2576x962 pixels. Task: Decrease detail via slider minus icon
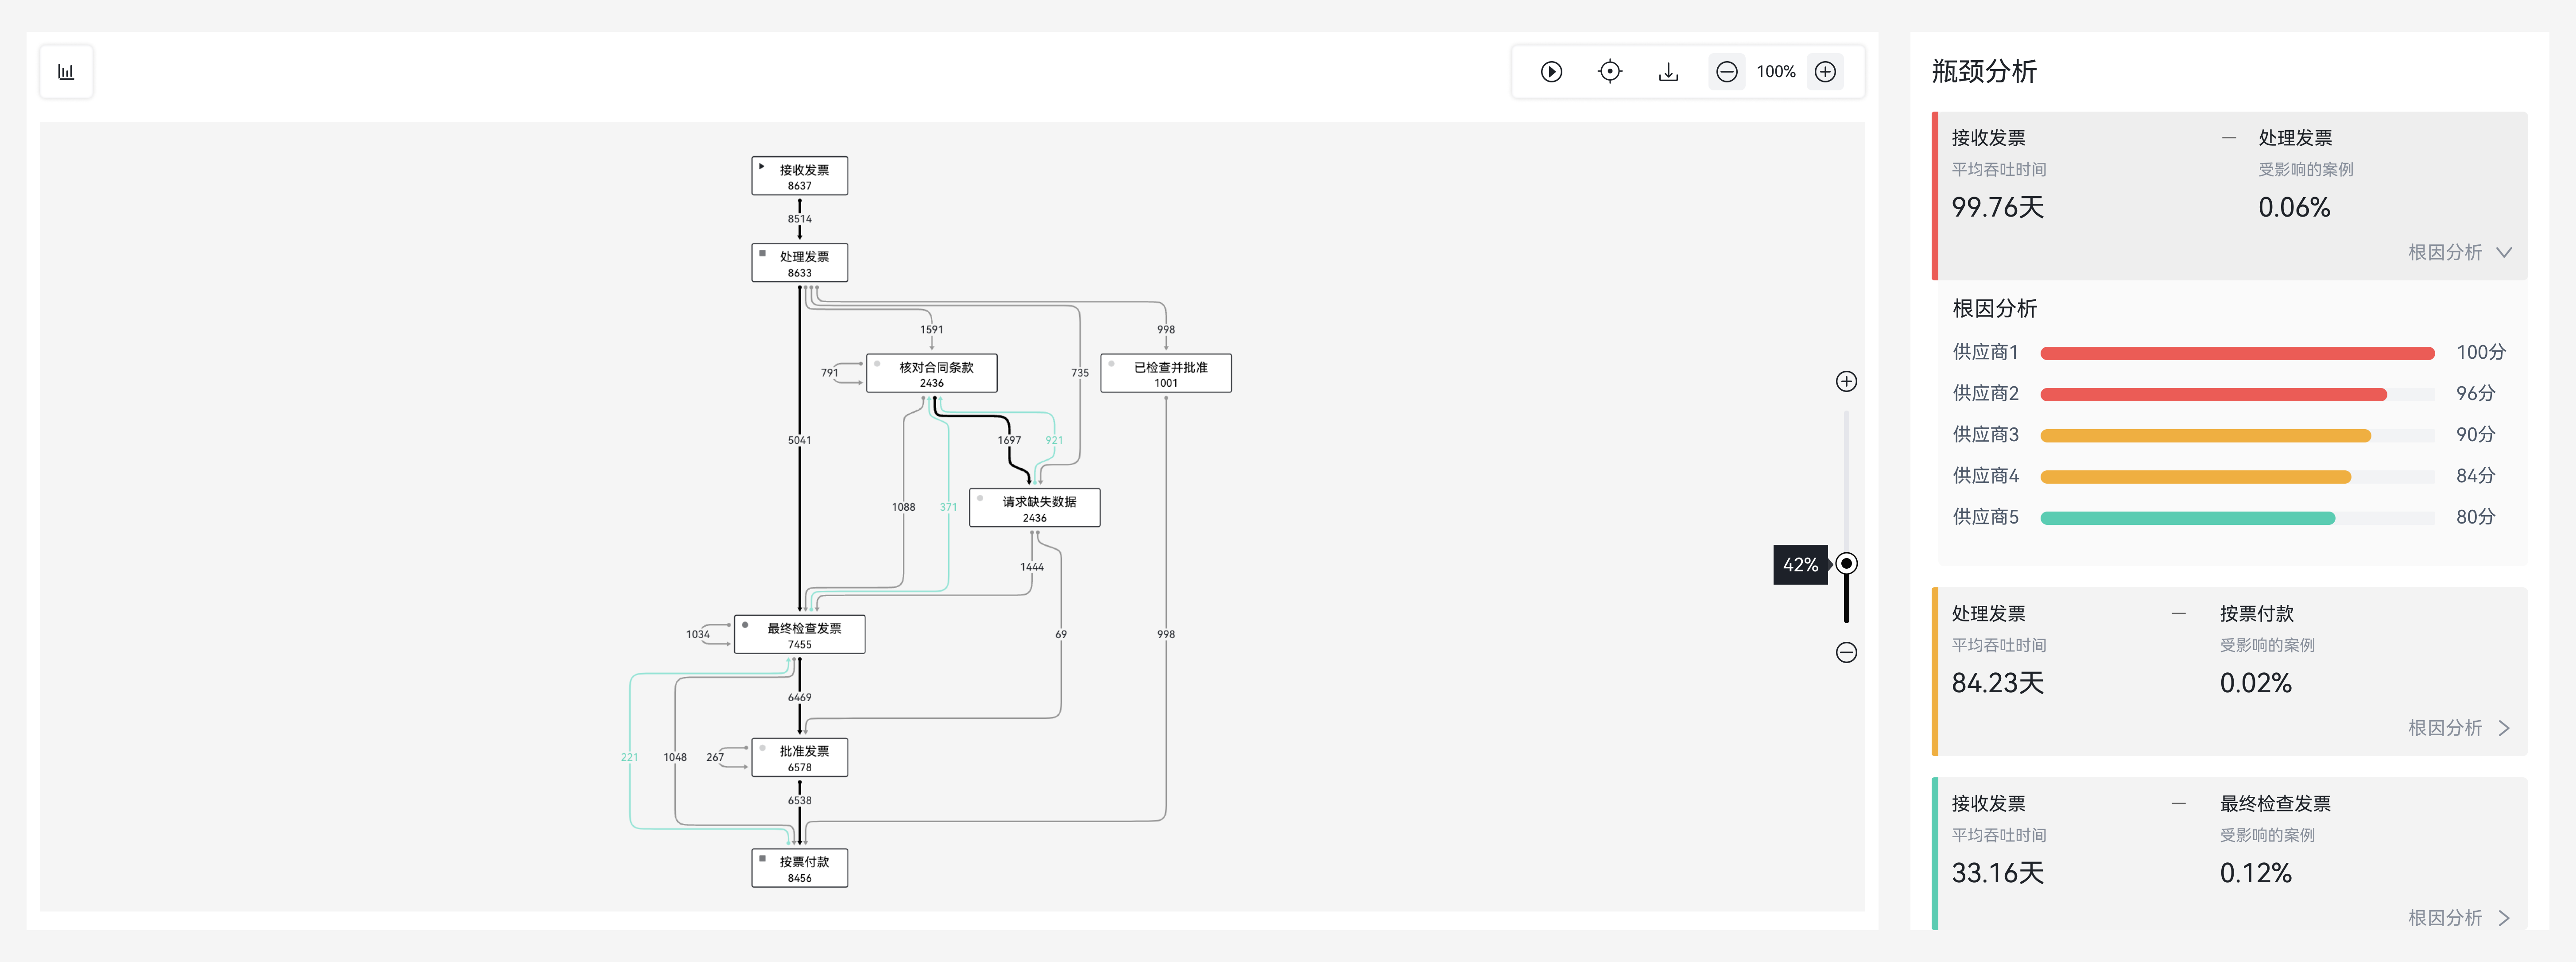click(x=1846, y=653)
